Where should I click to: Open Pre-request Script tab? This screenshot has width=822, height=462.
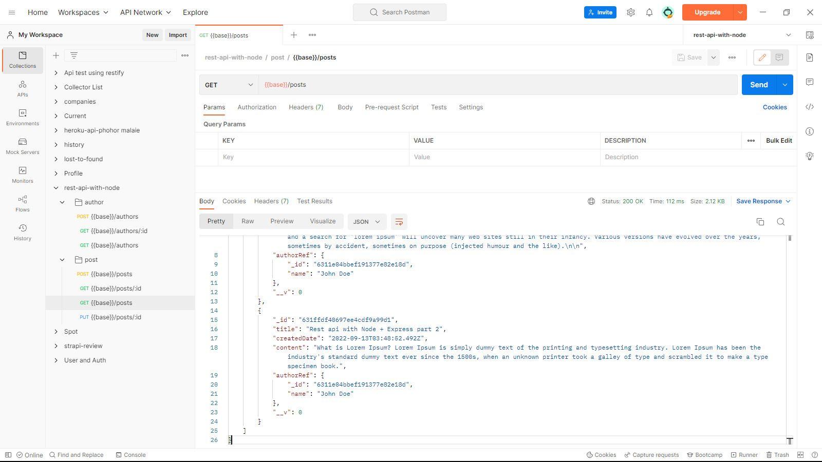pos(392,107)
